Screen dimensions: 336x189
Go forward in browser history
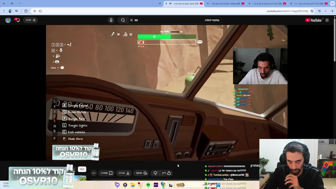click(326, 11)
